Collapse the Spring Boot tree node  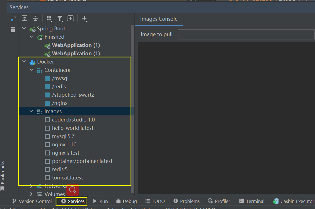click(24, 28)
